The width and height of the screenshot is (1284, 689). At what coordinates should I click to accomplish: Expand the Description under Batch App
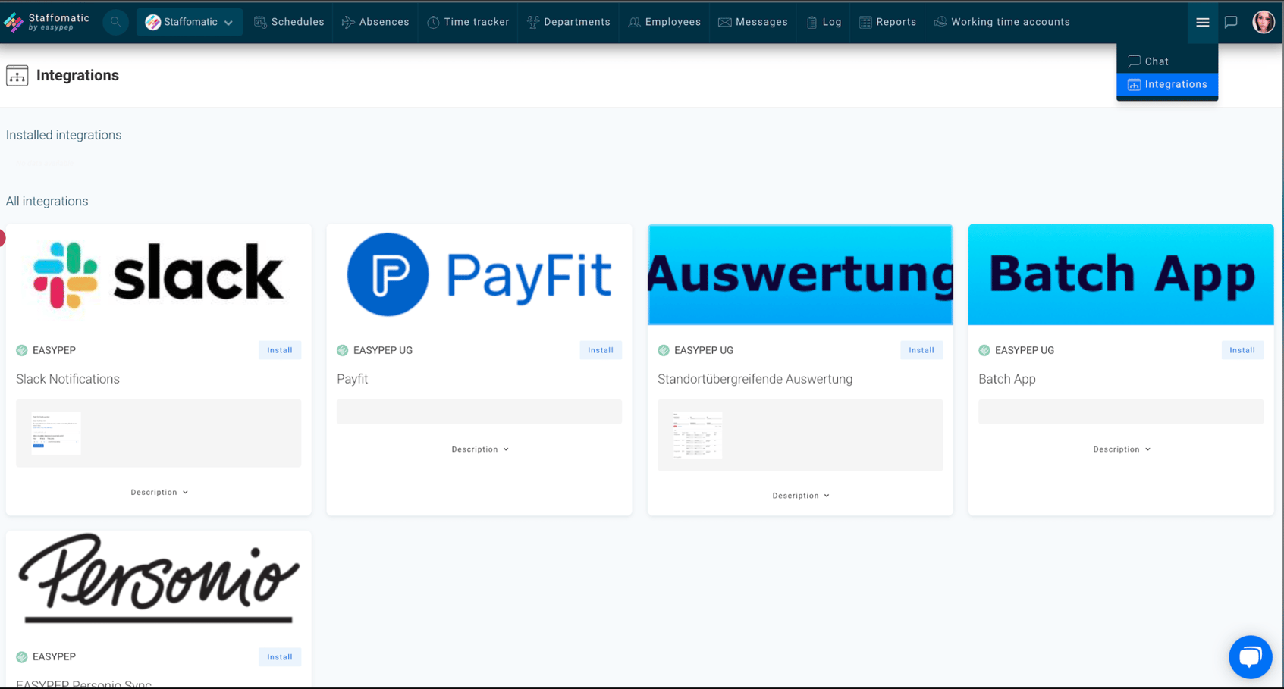click(1121, 449)
